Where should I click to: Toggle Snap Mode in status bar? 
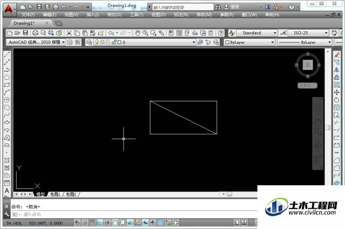(x=85, y=223)
